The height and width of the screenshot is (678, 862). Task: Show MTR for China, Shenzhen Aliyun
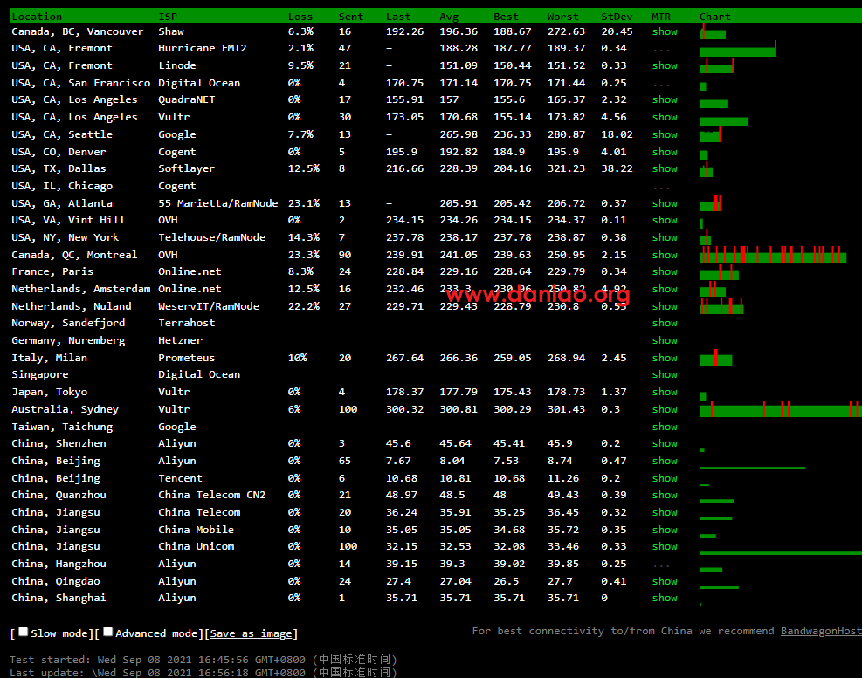[x=665, y=443]
